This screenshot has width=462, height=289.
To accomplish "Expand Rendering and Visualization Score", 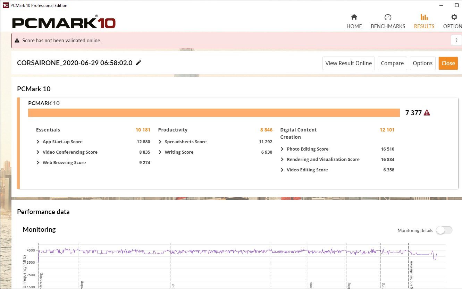I will click(282, 160).
